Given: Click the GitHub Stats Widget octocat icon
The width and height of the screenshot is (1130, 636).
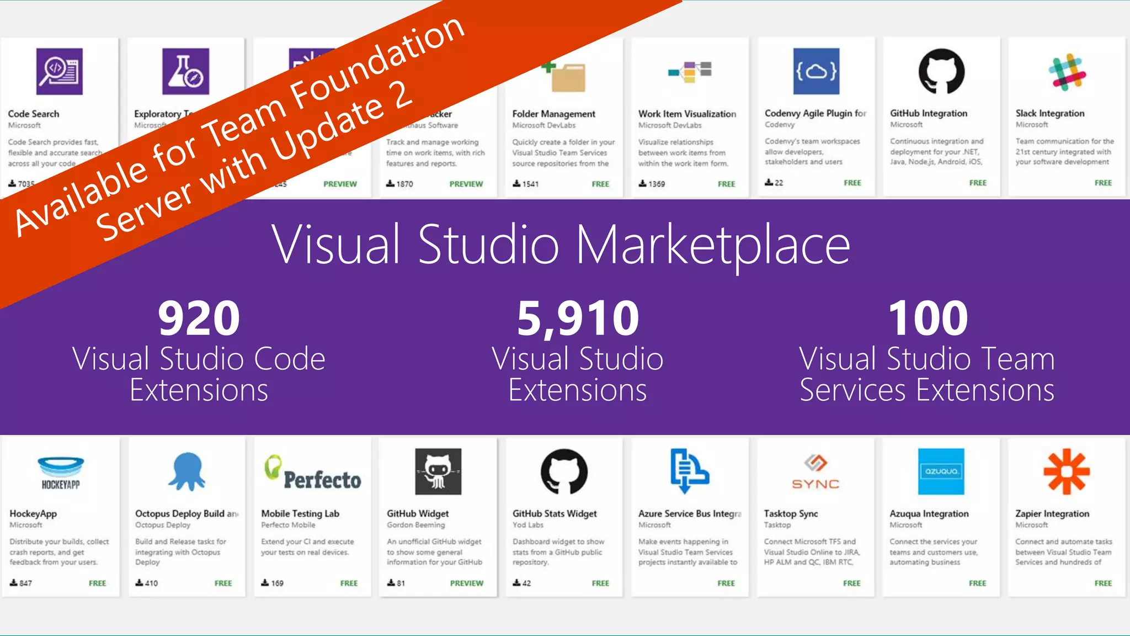Looking at the screenshot, I should tap(564, 471).
